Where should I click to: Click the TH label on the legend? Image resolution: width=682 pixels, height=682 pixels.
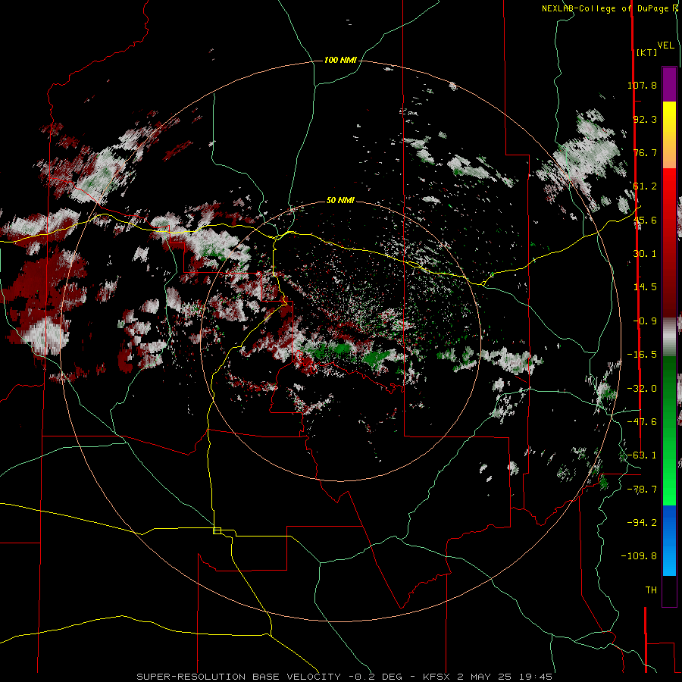click(x=651, y=590)
